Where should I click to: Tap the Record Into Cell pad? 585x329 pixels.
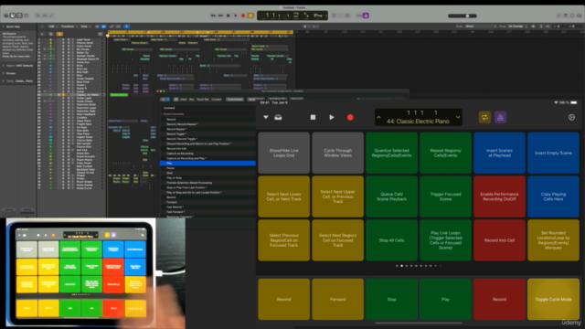click(499, 240)
